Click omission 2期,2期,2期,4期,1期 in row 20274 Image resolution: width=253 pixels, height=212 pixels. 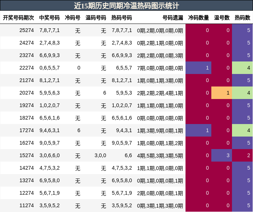160,93
